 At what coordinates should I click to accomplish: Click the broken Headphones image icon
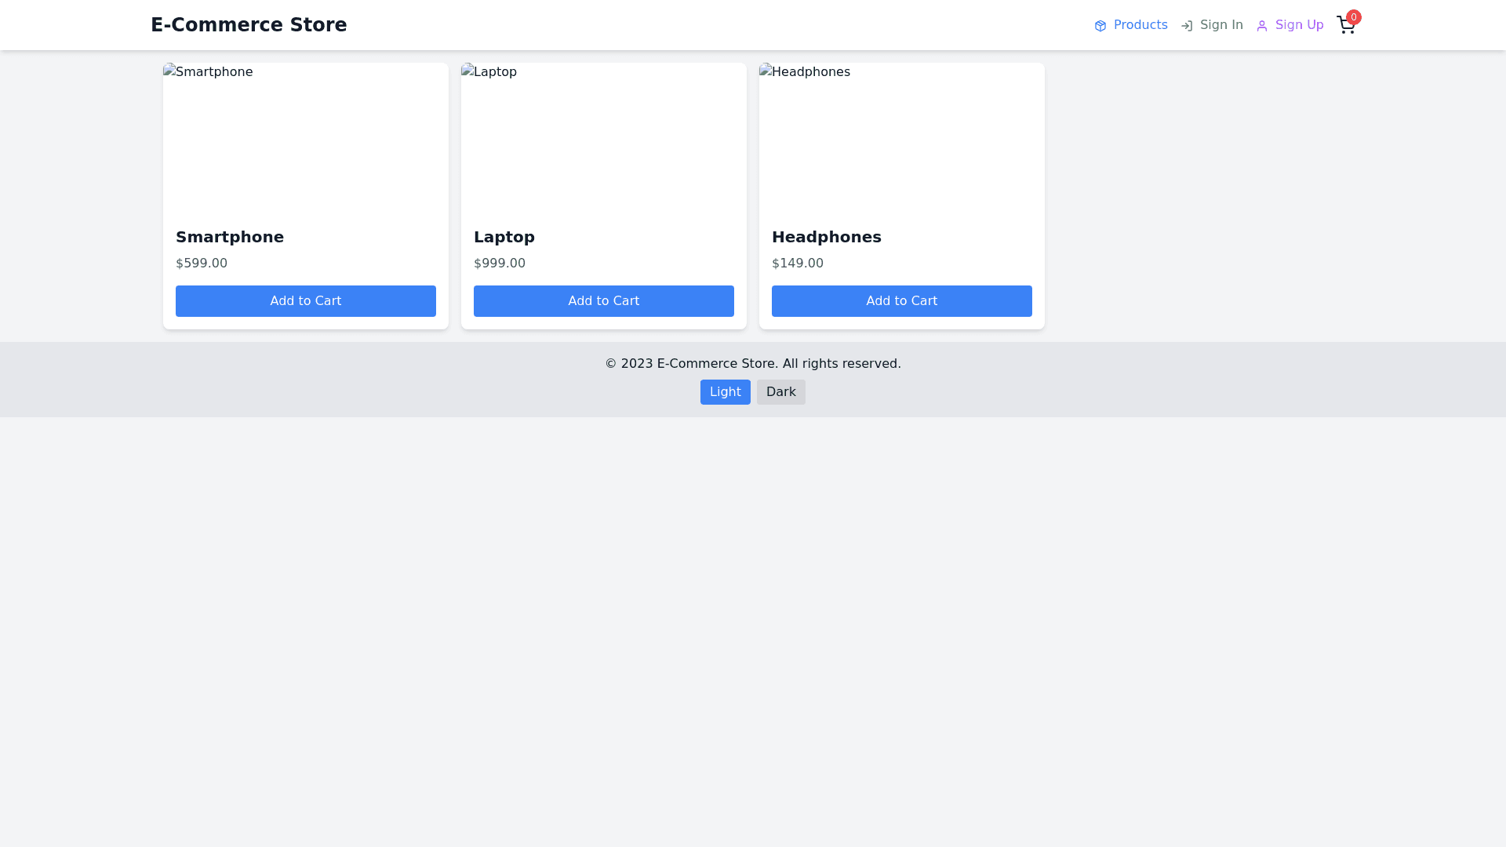tap(766, 71)
